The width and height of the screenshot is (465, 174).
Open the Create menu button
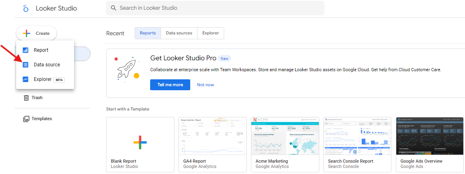(36, 33)
